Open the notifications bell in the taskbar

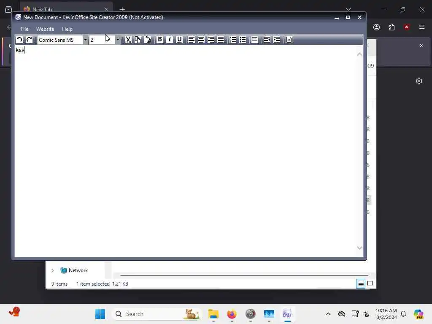(x=403, y=314)
